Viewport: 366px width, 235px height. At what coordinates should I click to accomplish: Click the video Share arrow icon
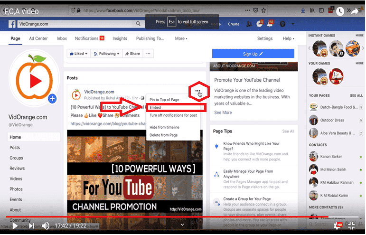coord(355,11)
